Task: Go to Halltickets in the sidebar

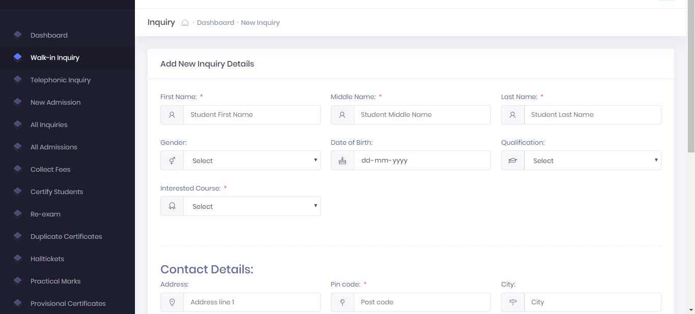Action: coord(67,259)
